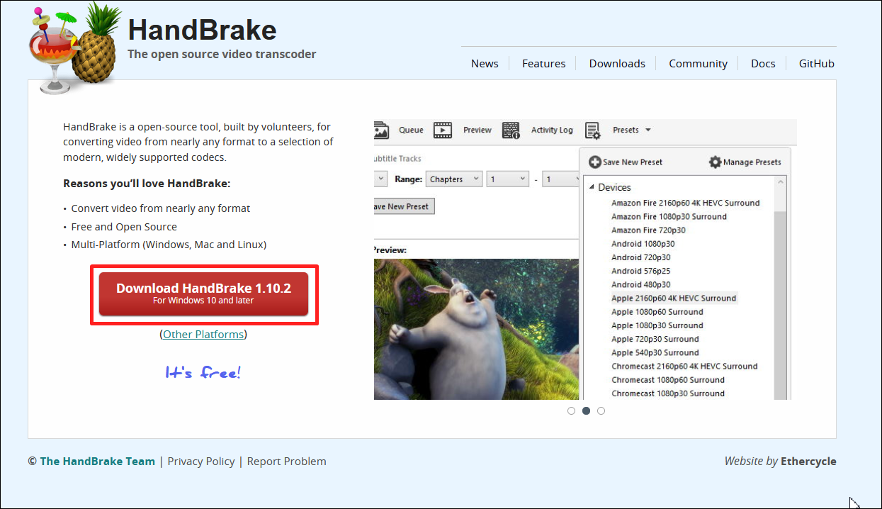This screenshot has height=509, width=882.
Task: Go to the Downloads page
Action: pyautogui.click(x=617, y=64)
